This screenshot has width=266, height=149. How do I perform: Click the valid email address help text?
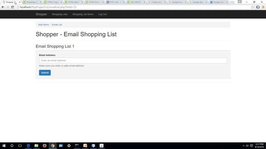point(62,66)
